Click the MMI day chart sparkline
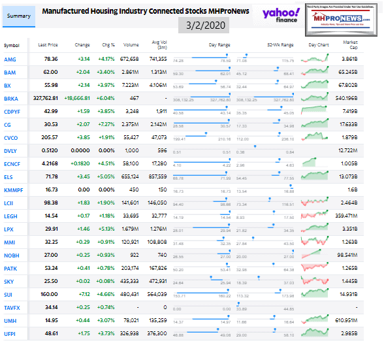384x347 pixels. click(x=315, y=240)
